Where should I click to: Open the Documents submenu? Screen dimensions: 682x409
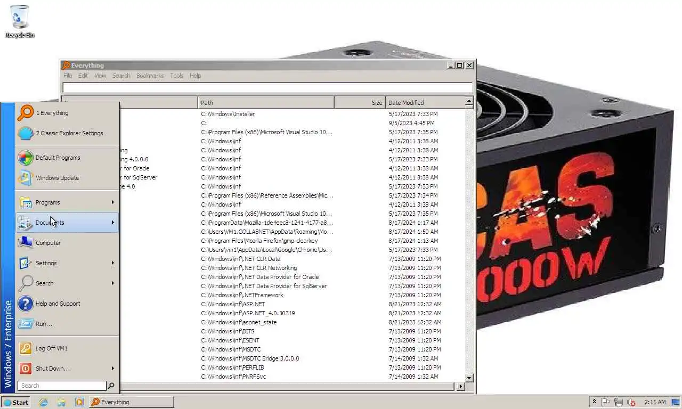point(67,223)
